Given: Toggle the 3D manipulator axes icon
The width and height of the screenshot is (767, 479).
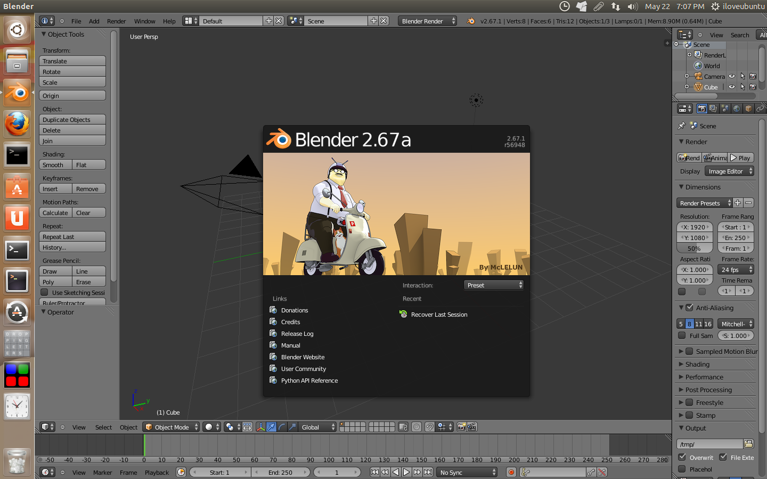Looking at the screenshot, I should pyautogui.click(x=260, y=427).
